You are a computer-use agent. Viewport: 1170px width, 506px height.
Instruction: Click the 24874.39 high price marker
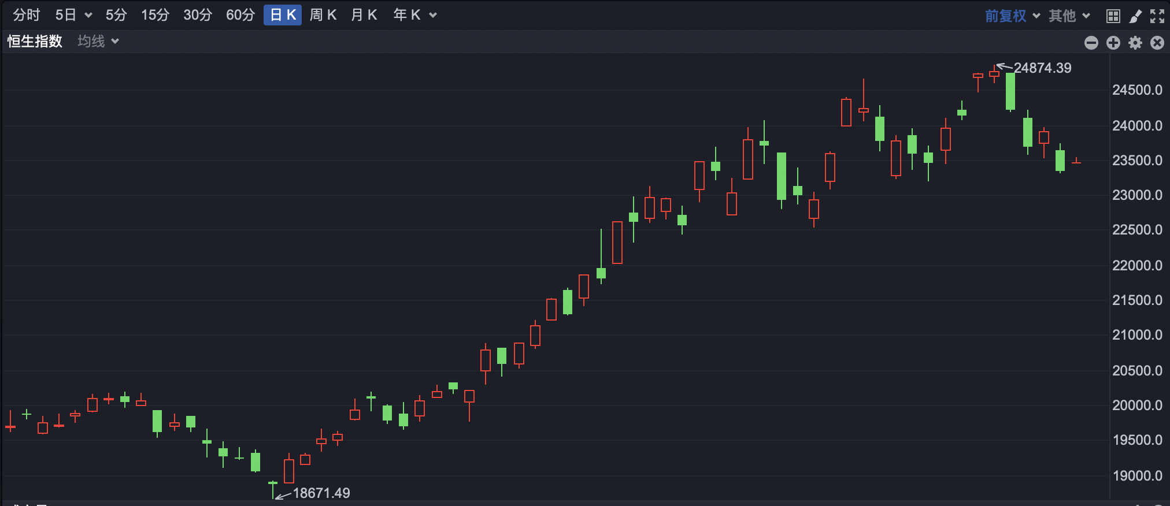(x=1042, y=68)
